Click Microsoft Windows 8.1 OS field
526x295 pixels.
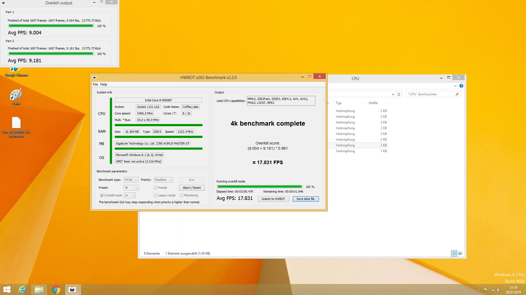coord(139,155)
